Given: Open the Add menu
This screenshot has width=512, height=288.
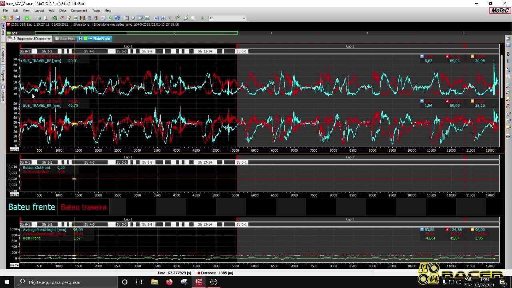Looking at the screenshot, I should pos(52,10).
